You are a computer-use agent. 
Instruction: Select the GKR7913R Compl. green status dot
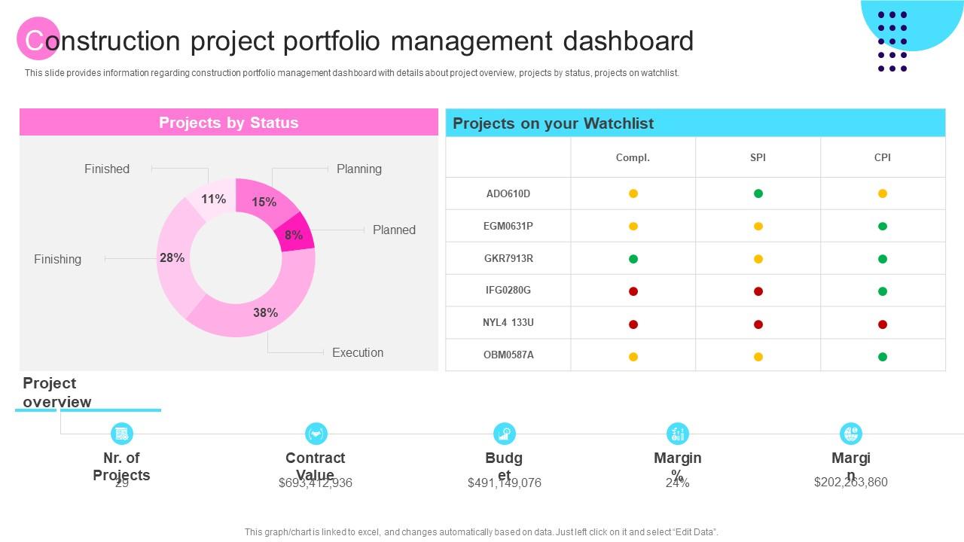pos(633,259)
